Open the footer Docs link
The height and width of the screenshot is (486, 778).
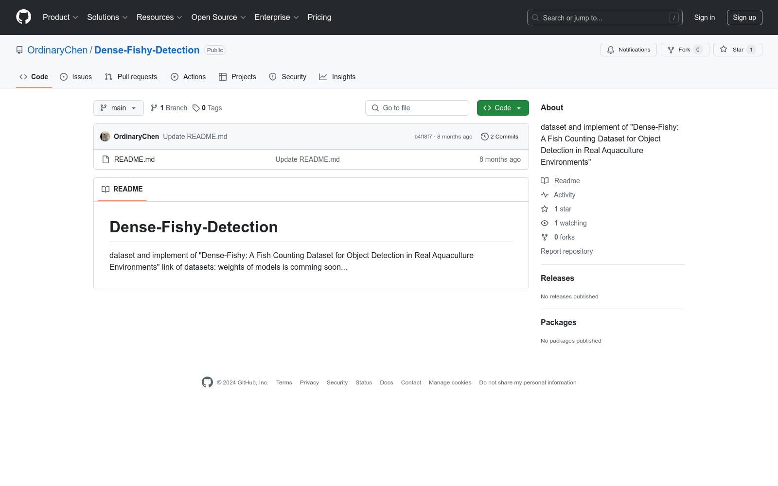point(387,382)
